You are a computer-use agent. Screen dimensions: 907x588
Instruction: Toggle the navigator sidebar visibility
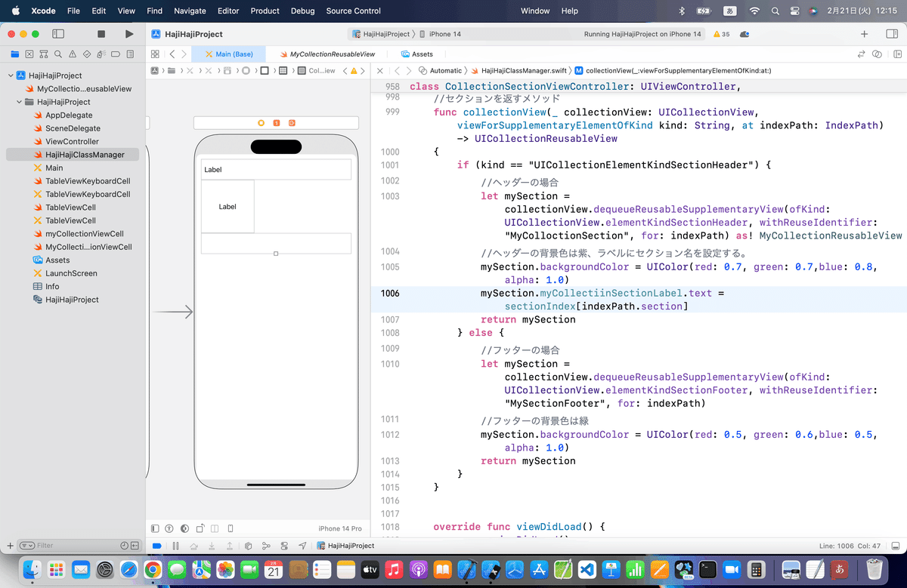[57, 34]
